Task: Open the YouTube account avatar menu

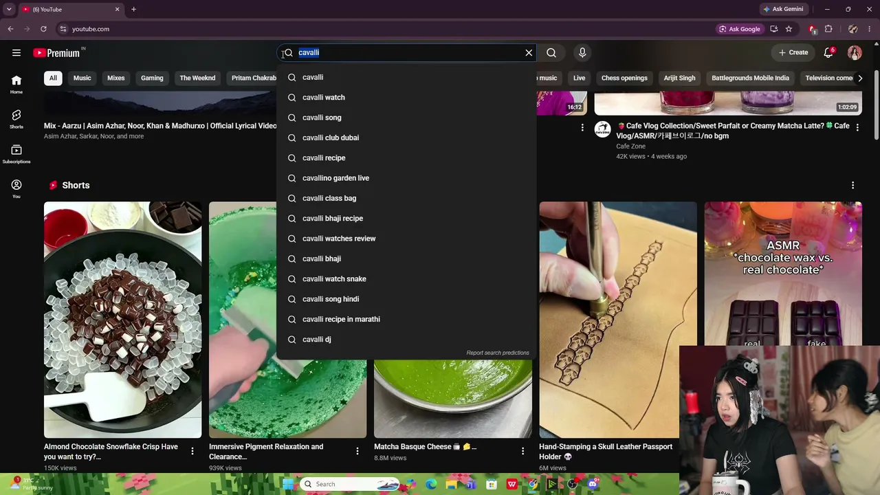Action: (855, 52)
